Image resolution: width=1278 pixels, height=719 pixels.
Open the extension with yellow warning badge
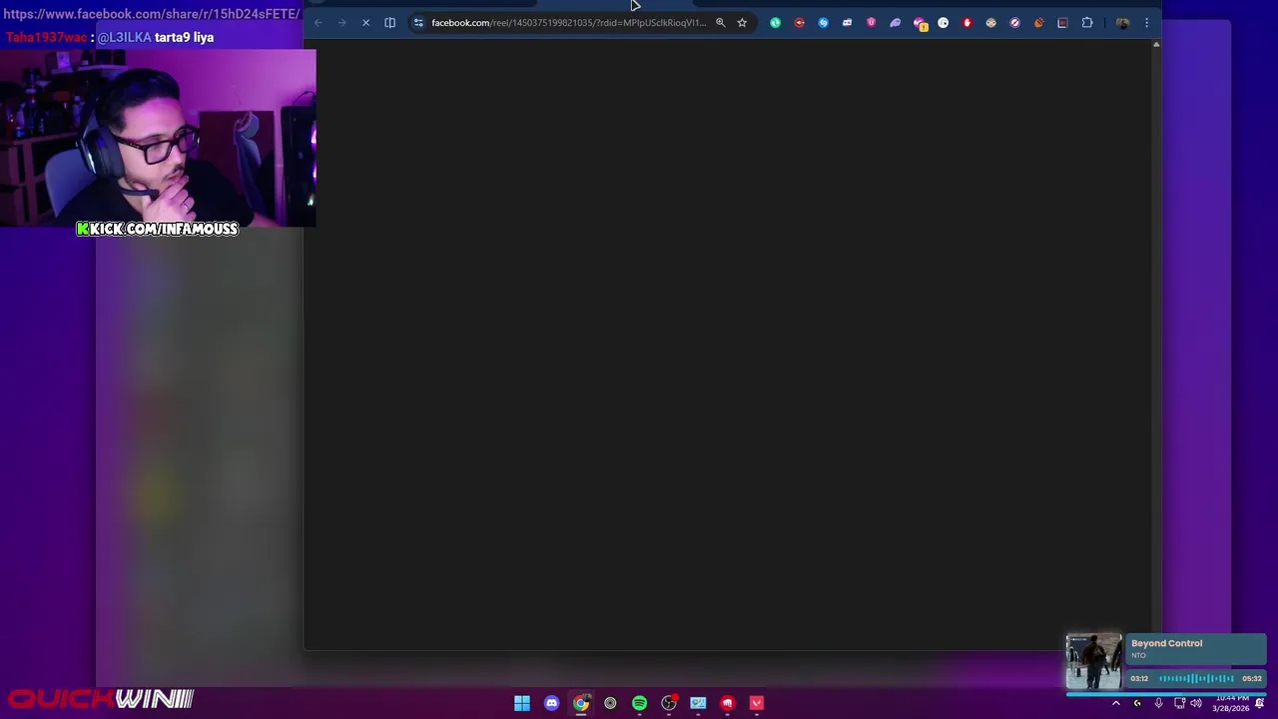tap(920, 23)
